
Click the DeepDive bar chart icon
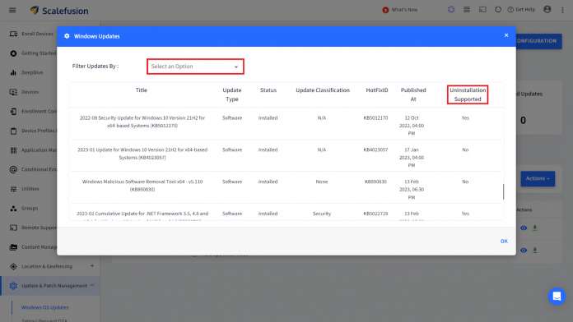pos(13,72)
